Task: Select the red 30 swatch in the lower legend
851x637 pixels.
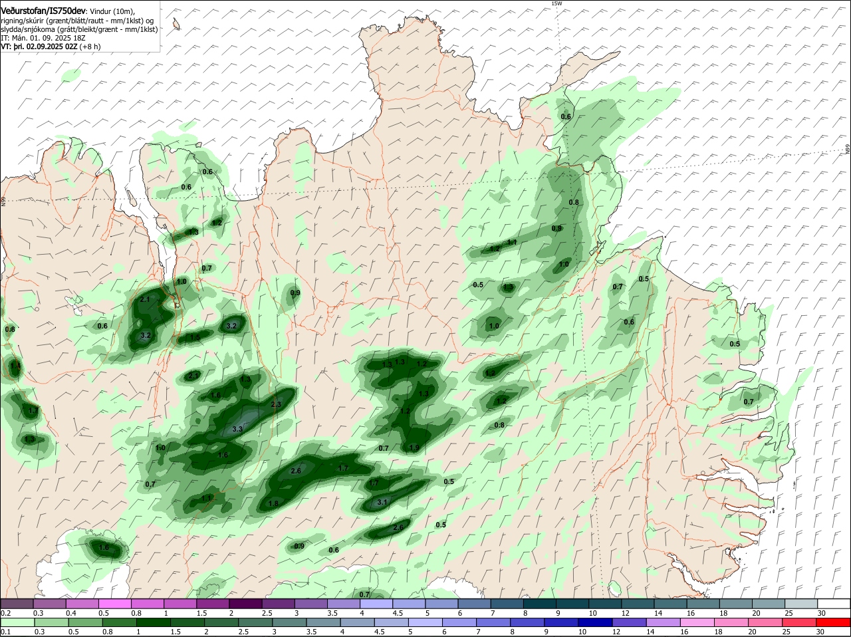Action: 833,623
